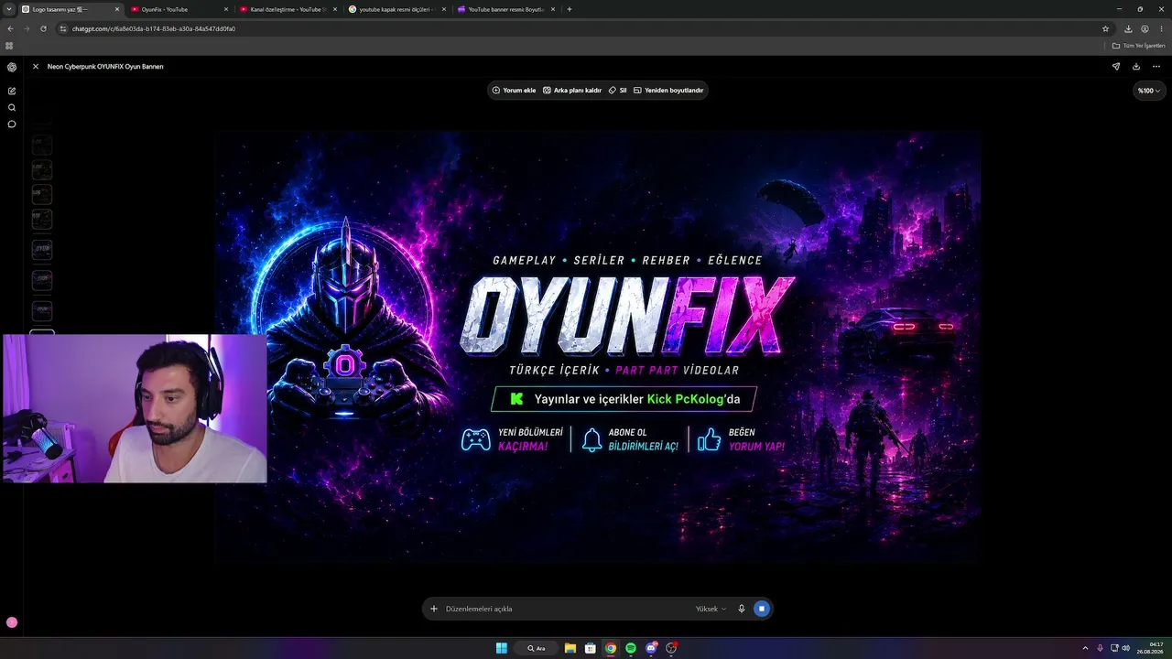Image resolution: width=1172 pixels, height=659 pixels.
Task: Open the Chrome downloads icon
Action: point(1128,28)
